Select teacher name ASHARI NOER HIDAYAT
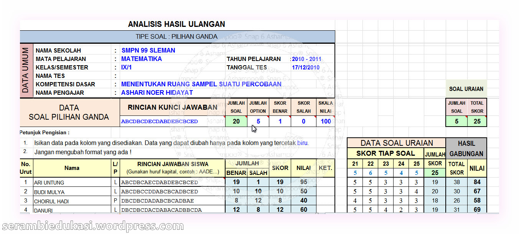519x234 pixels. tap(157, 92)
